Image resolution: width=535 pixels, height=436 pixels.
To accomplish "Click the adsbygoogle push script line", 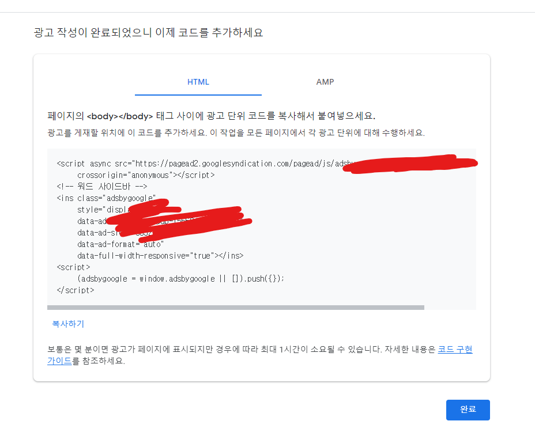I will 180,279.
